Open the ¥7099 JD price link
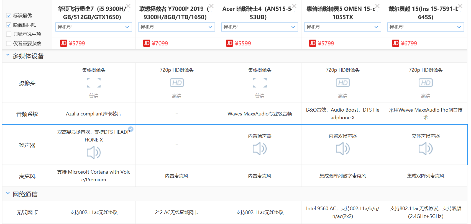The width and height of the screenshot is (471, 224). (x=160, y=43)
